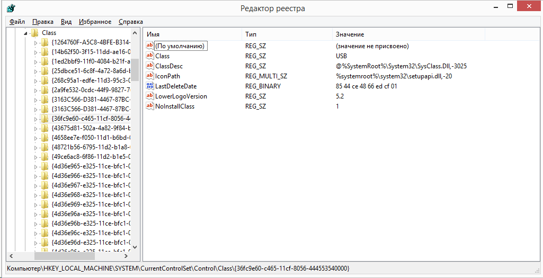Click the Значение column header

coord(408,34)
